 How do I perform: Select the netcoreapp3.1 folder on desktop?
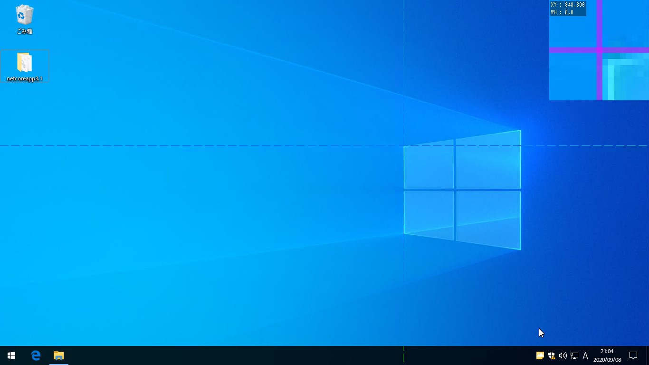pyautogui.click(x=25, y=67)
